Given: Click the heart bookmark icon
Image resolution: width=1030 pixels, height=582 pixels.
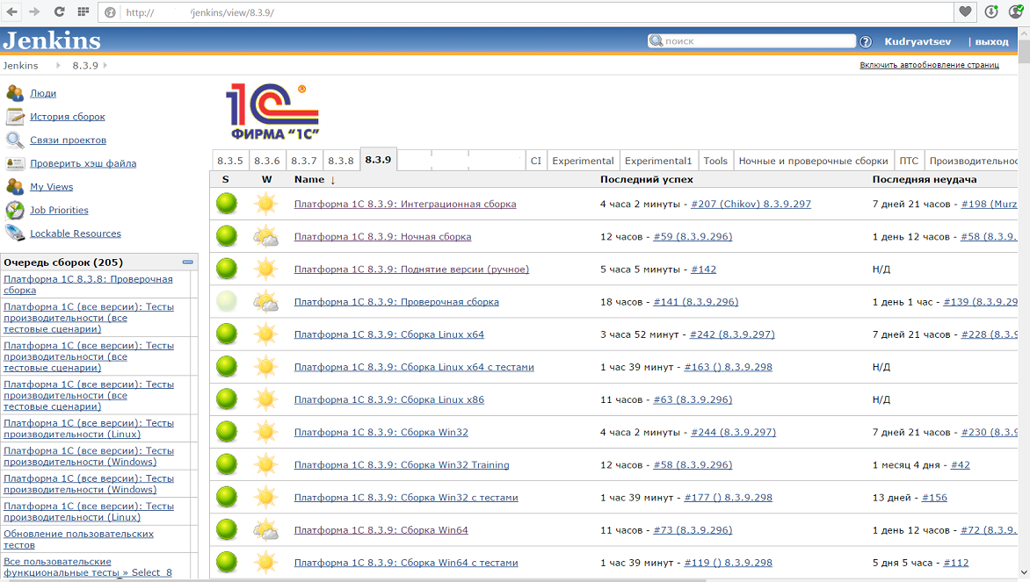Looking at the screenshot, I should pos(965,11).
